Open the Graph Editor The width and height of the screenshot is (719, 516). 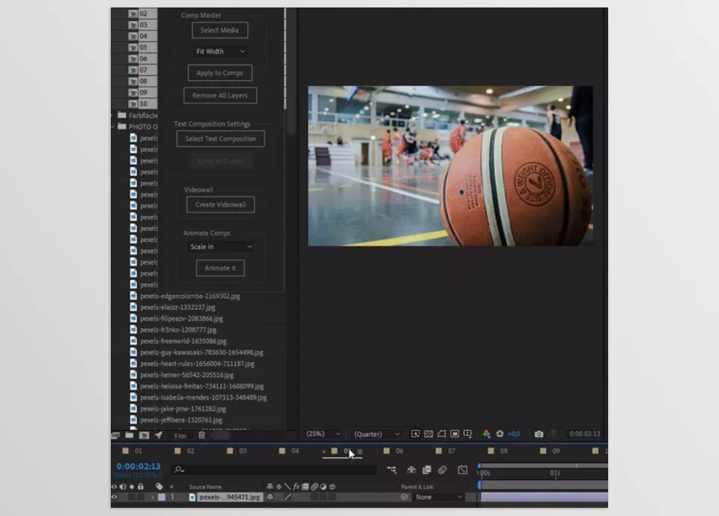pyautogui.click(x=461, y=470)
